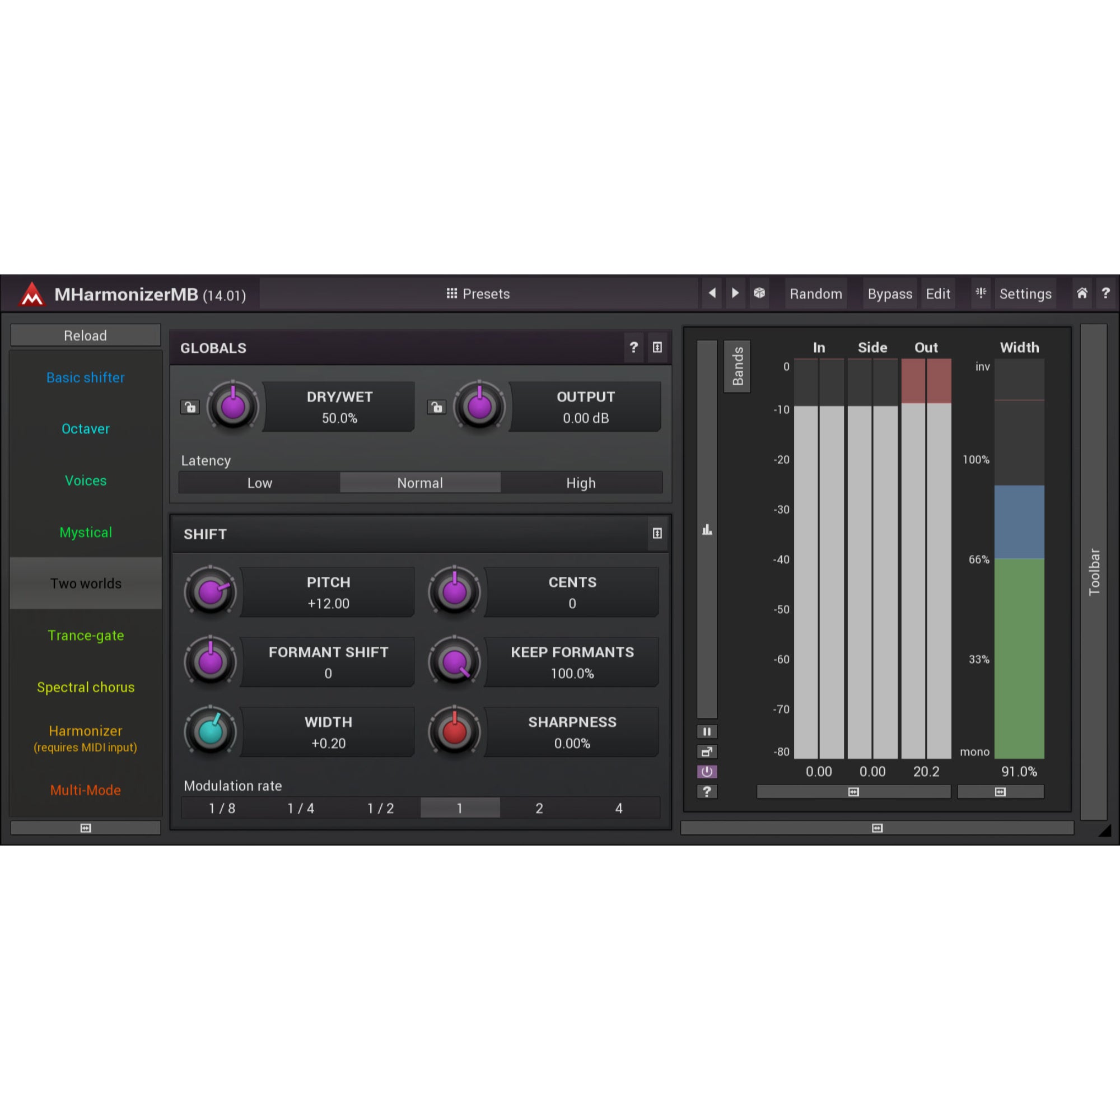Click the previous preset left arrow

[x=712, y=293]
